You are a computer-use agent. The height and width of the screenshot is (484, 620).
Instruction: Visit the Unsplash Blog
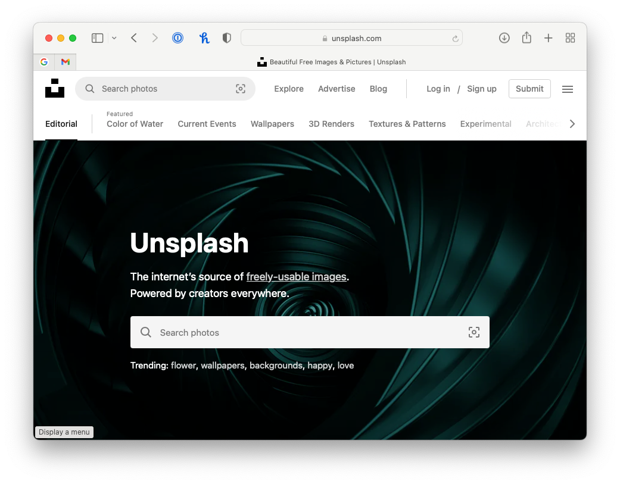point(378,89)
